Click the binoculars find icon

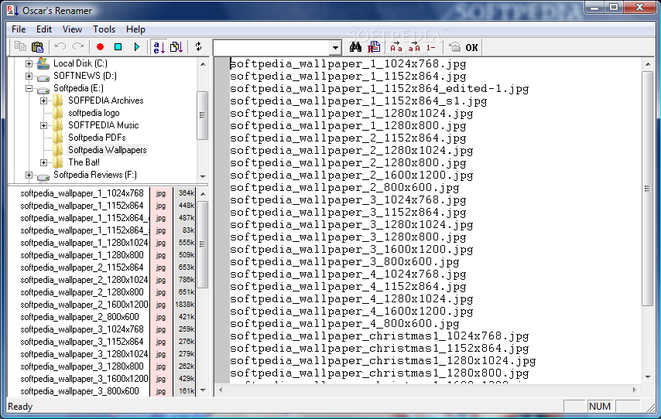click(355, 46)
